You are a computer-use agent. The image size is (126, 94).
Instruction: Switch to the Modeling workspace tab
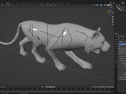pos(12,3)
